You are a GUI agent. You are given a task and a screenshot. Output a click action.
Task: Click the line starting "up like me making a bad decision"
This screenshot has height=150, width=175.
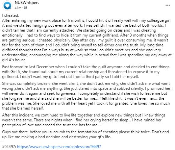pyautogui.click(x=57, y=137)
